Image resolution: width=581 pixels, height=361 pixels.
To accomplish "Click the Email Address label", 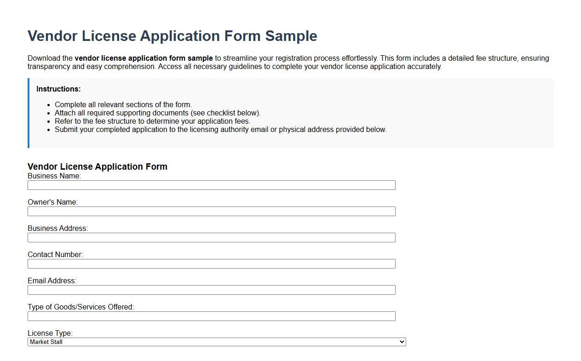I will (x=52, y=281).
